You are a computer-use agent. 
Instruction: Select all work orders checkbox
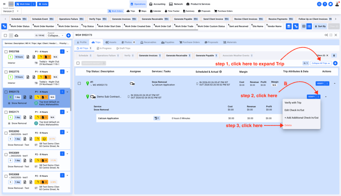pyautogui.click(x=6, y=36)
